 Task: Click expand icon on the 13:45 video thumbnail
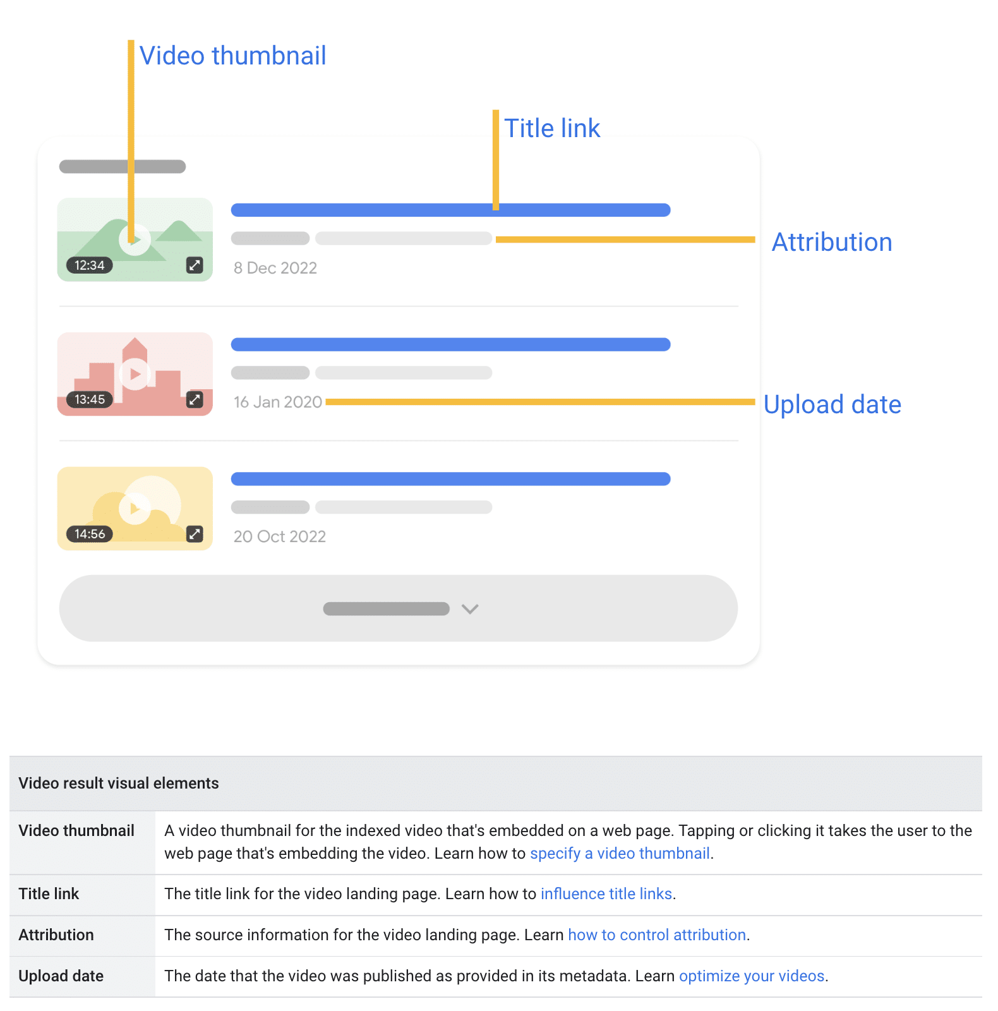coord(195,399)
